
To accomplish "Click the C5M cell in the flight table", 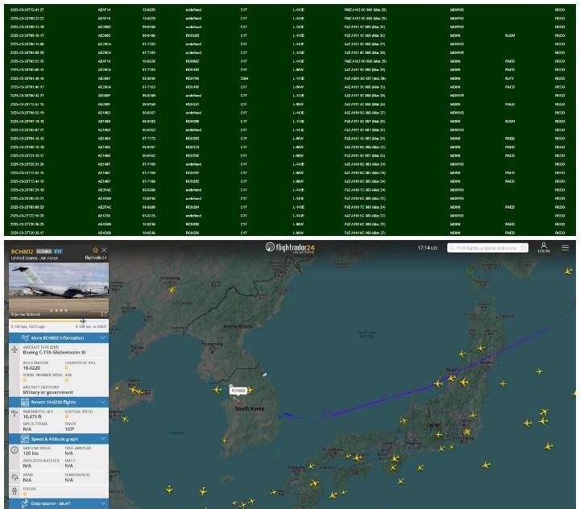I will (x=244, y=78).
